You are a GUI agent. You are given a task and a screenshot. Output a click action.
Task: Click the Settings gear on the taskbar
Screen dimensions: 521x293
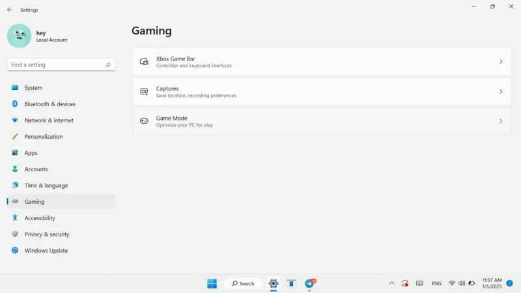pos(274,283)
